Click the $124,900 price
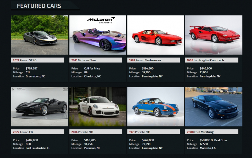This screenshot has width=252, height=158. point(148,68)
